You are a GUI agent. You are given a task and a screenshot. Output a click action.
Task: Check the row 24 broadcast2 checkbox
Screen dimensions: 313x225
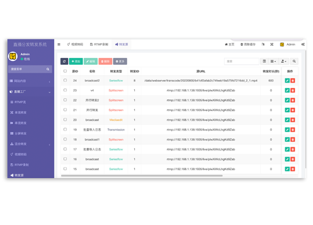pos(65,80)
